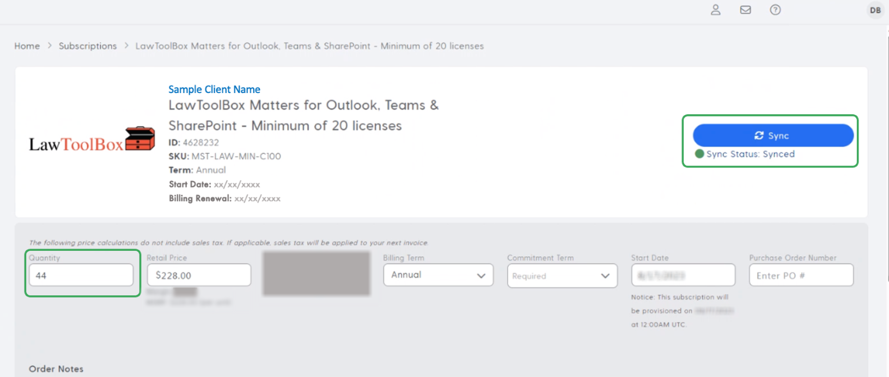
Task: Click the SKU MST-LAW-MIN-C100 text
Action: pyautogui.click(x=225, y=156)
